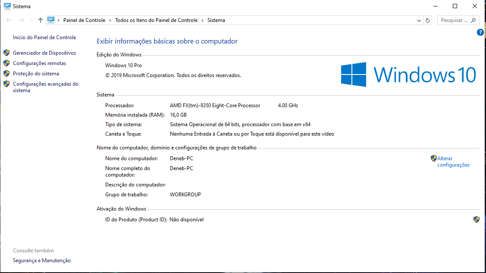Expand chevron before Sistema breadcrumb
The width and height of the screenshot is (486, 273).
[202, 20]
